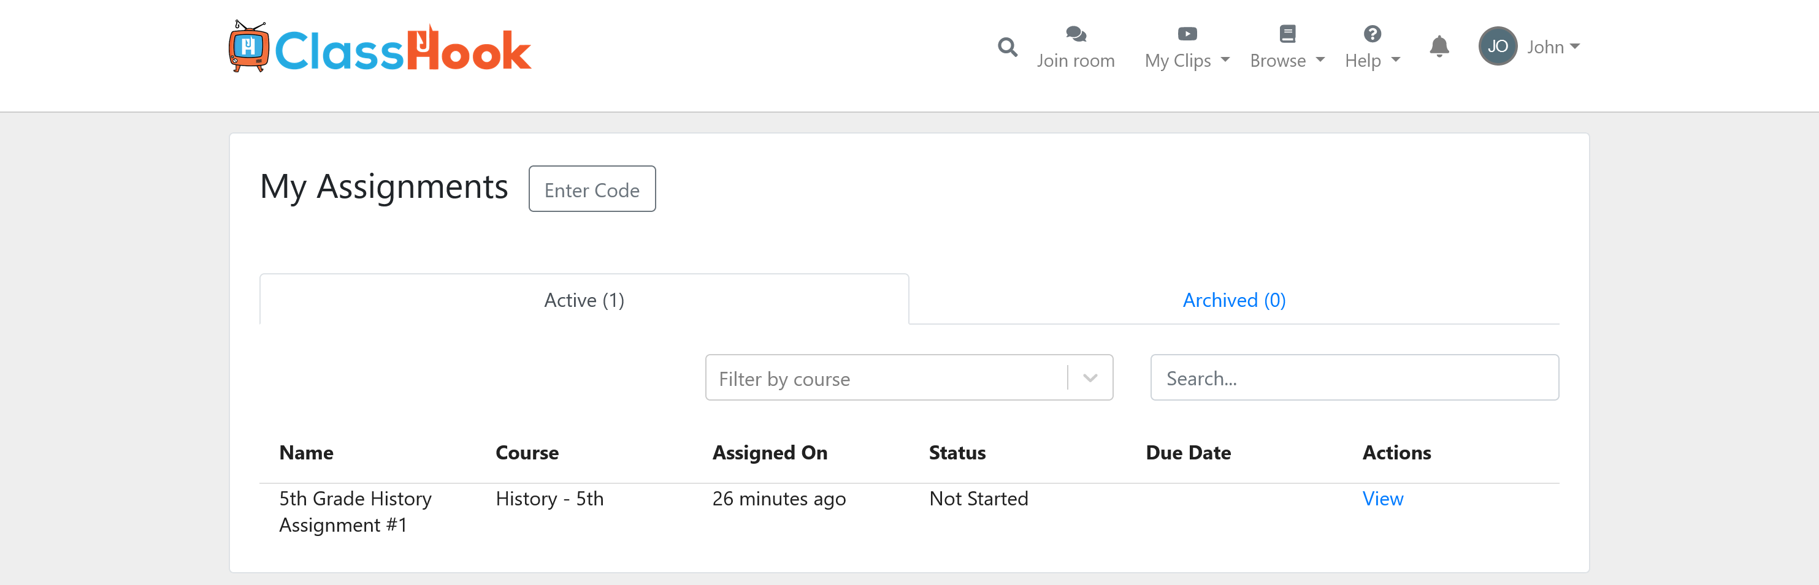This screenshot has height=585, width=1819.
Task: Expand Filter by course chevron
Action: [1090, 377]
